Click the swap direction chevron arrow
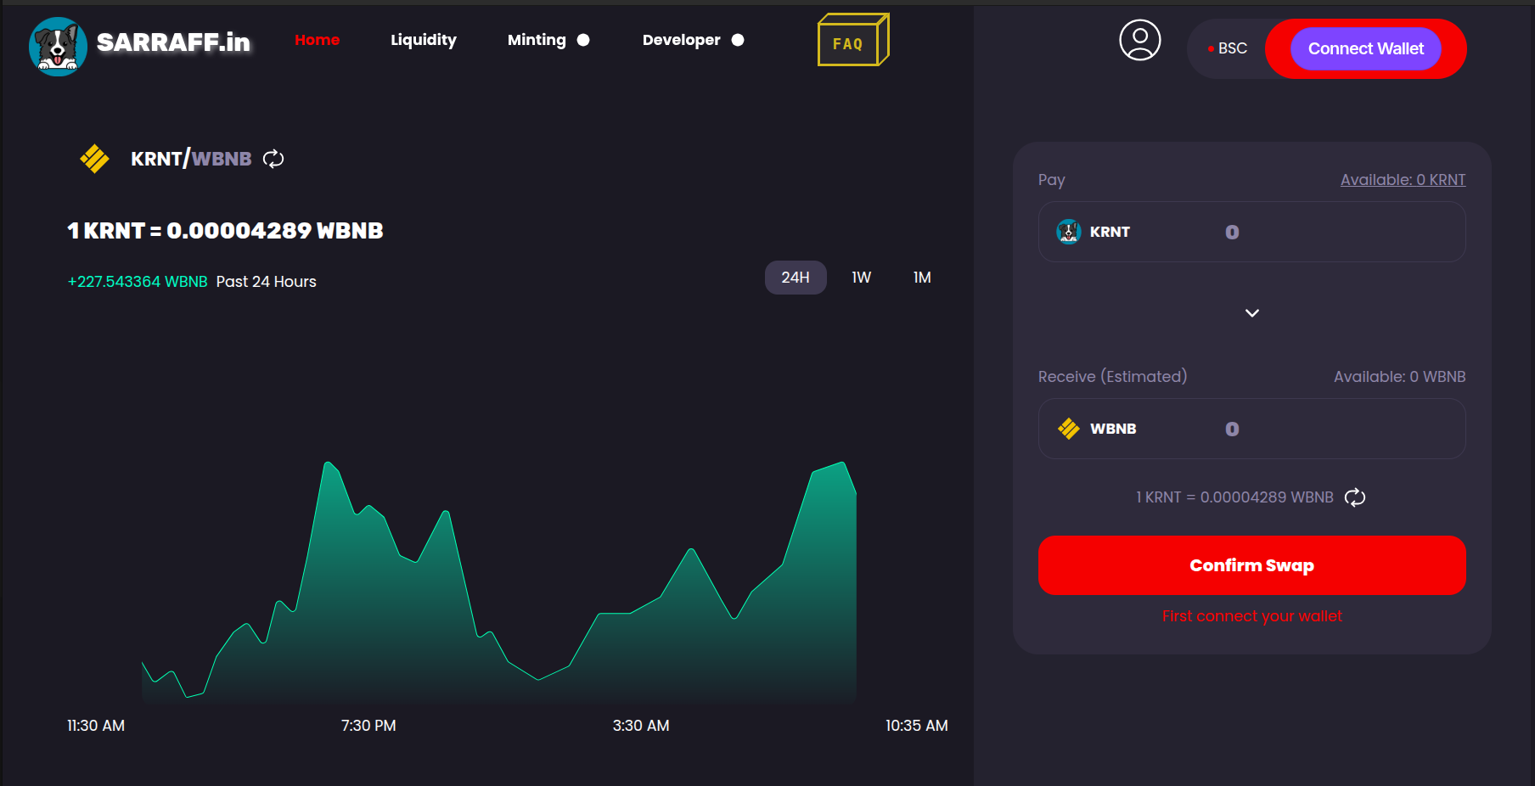This screenshot has width=1535, height=786. 1252,313
